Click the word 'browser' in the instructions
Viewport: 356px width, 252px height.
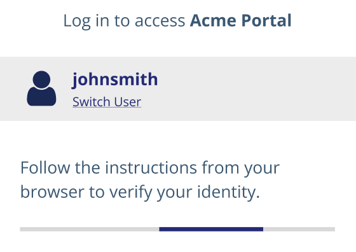coord(52,192)
